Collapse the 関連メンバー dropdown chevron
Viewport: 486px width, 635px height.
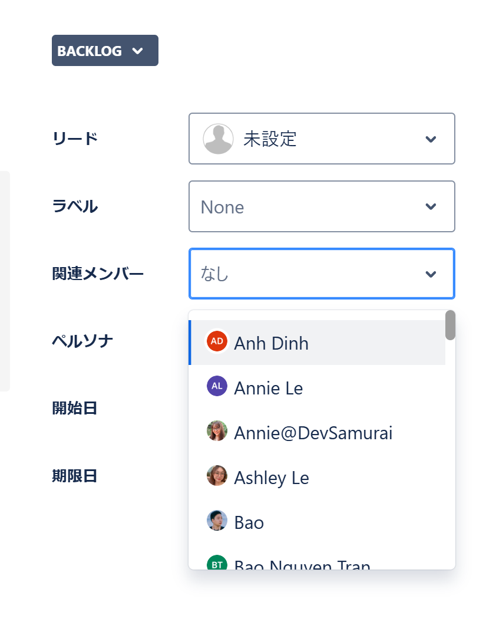[431, 274]
